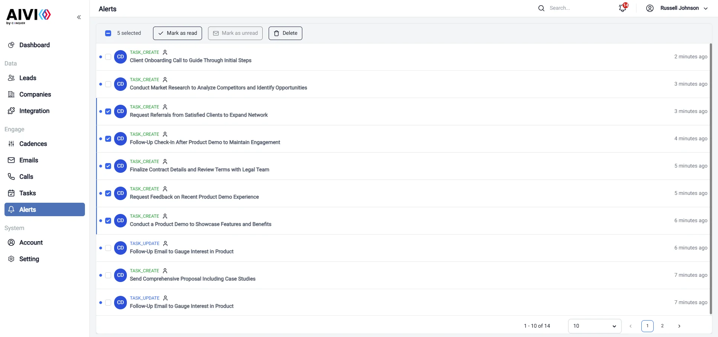The image size is (718, 337).
Task: Open the Companies menu item
Action: 45,94
